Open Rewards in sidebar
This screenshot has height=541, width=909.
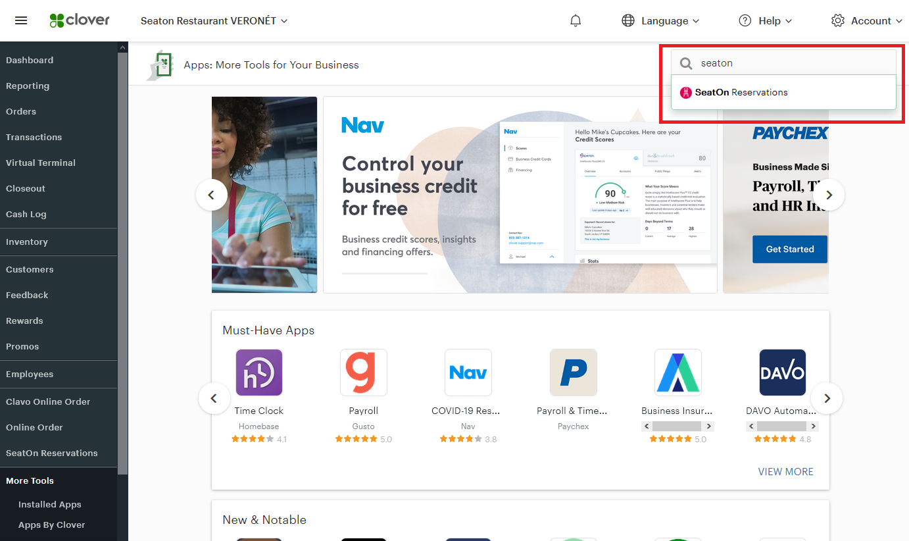(24, 321)
